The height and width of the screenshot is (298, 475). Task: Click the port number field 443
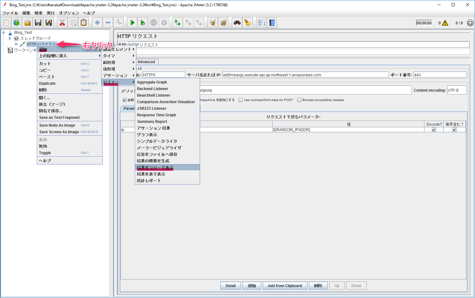[x=440, y=75]
